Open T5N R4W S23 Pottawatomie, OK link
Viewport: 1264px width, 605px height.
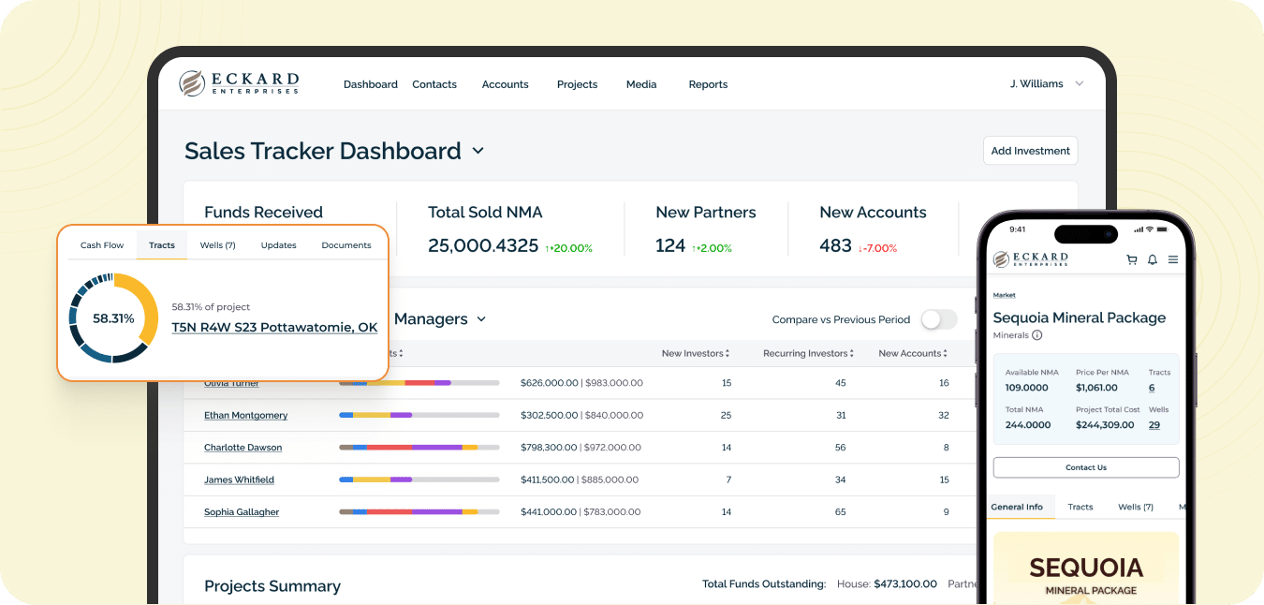(x=274, y=328)
